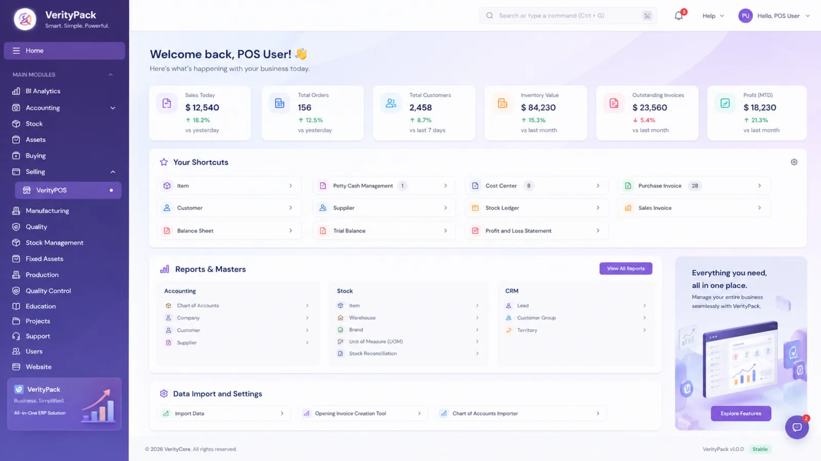Open Unit of Measure (UOM) row
This screenshot has height=461, width=821.
coord(408,342)
